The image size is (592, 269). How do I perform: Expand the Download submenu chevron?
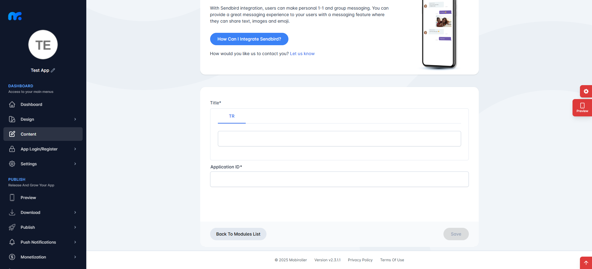coord(75,212)
